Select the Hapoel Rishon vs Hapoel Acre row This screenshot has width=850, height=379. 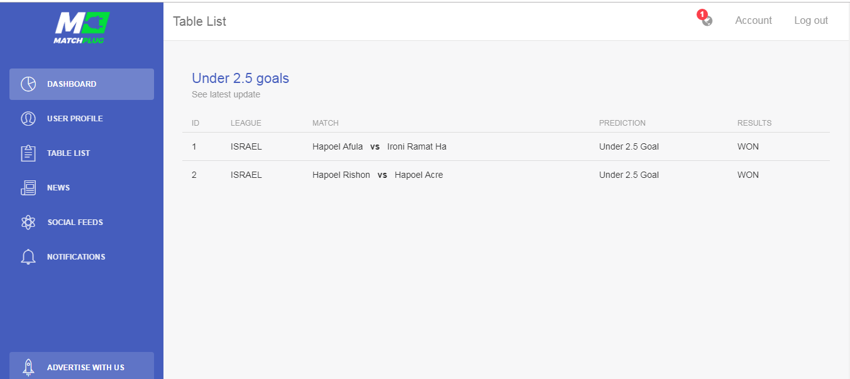[506, 175]
